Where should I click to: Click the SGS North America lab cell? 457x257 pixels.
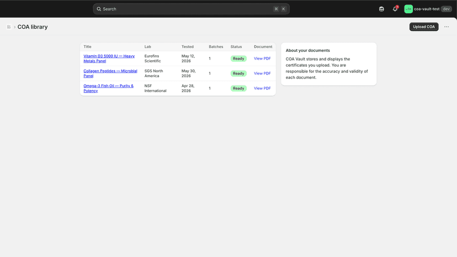153,73
